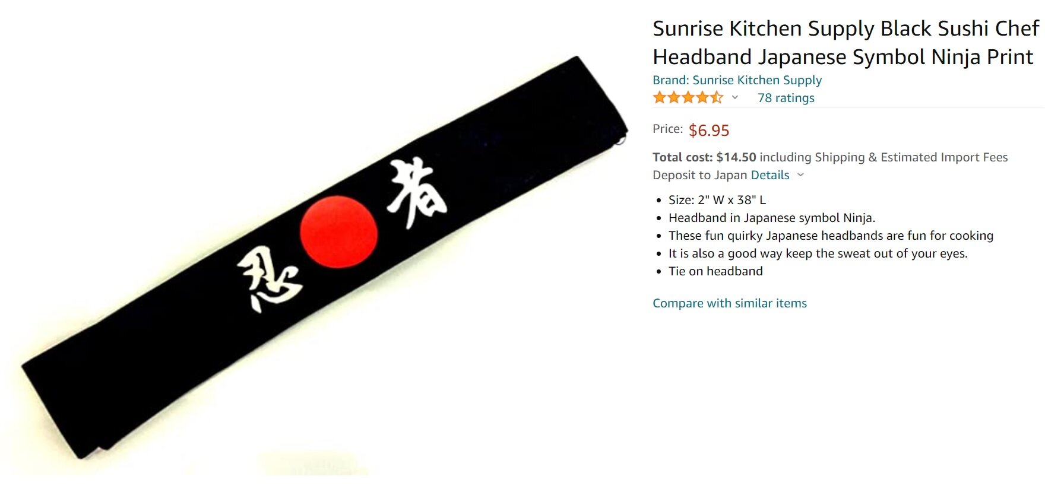Click the black headband product image
This screenshot has height=489, width=1045.
pos(324,257)
